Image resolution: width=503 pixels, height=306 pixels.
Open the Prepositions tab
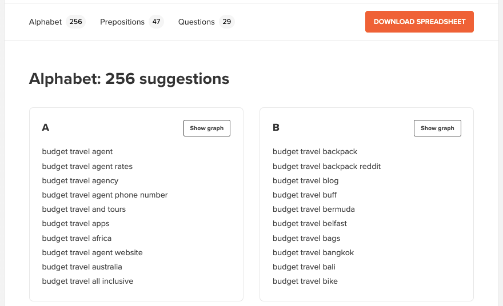click(132, 22)
